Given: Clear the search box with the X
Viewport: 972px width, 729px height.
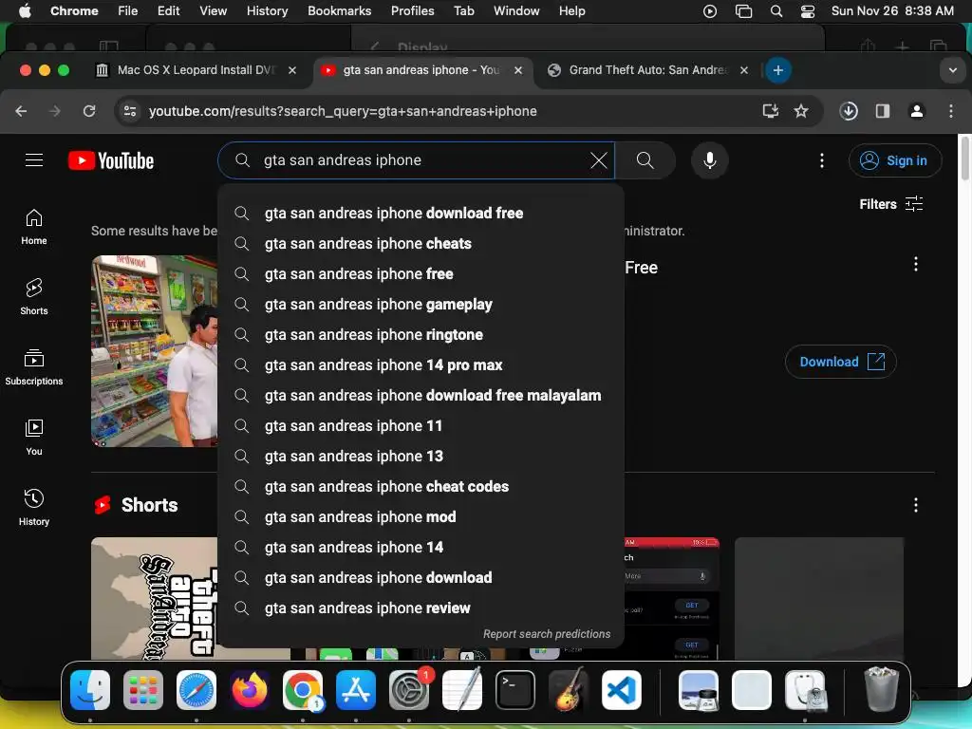Looking at the screenshot, I should click(x=599, y=160).
